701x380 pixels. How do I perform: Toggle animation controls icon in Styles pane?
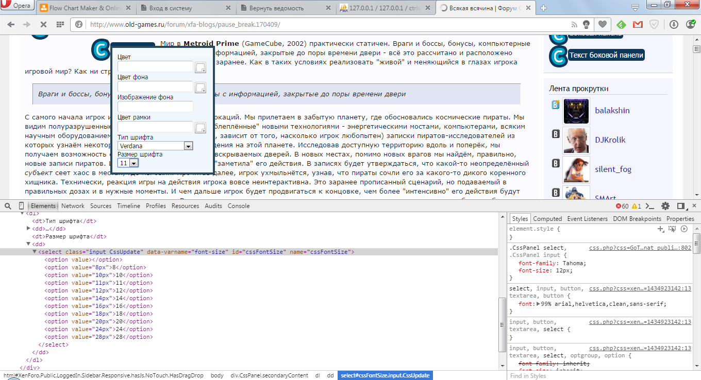tap(684, 229)
